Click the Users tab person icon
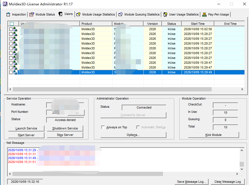 coord(60,14)
